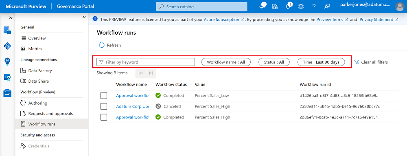Click the Canceled status cell

(x=168, y=106)
